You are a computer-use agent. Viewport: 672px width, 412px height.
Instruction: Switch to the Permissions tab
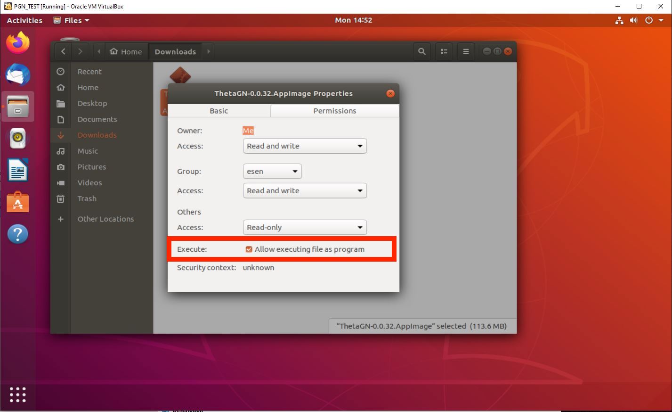(335, 111)
